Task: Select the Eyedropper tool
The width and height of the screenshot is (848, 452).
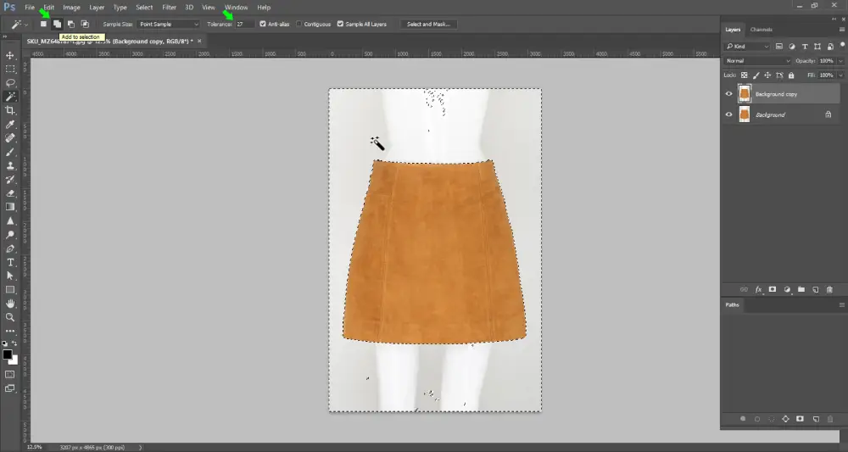Action: click(9, 125)
